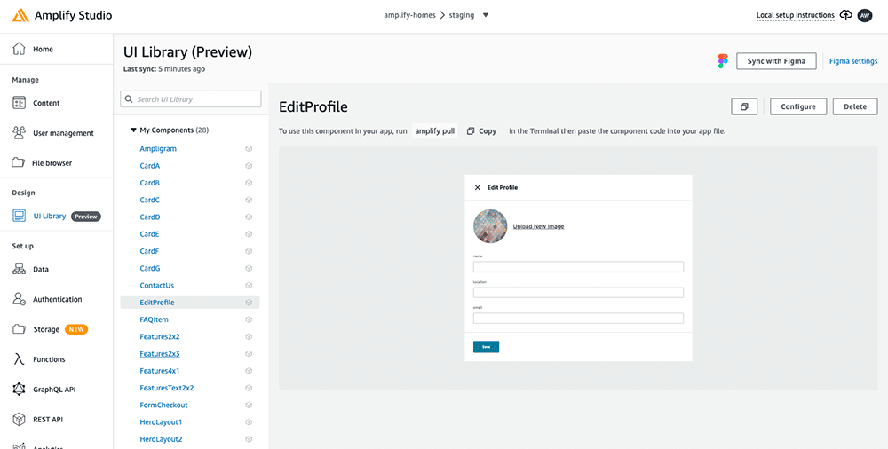
Task: Click the Amplify Studio logo icon
Action: [x=20, y=15]
